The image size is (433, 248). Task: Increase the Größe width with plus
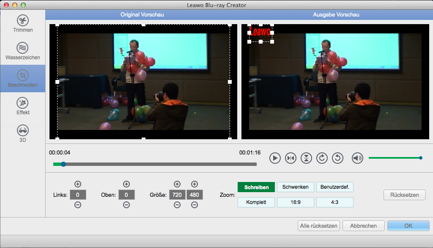[177, 184]
